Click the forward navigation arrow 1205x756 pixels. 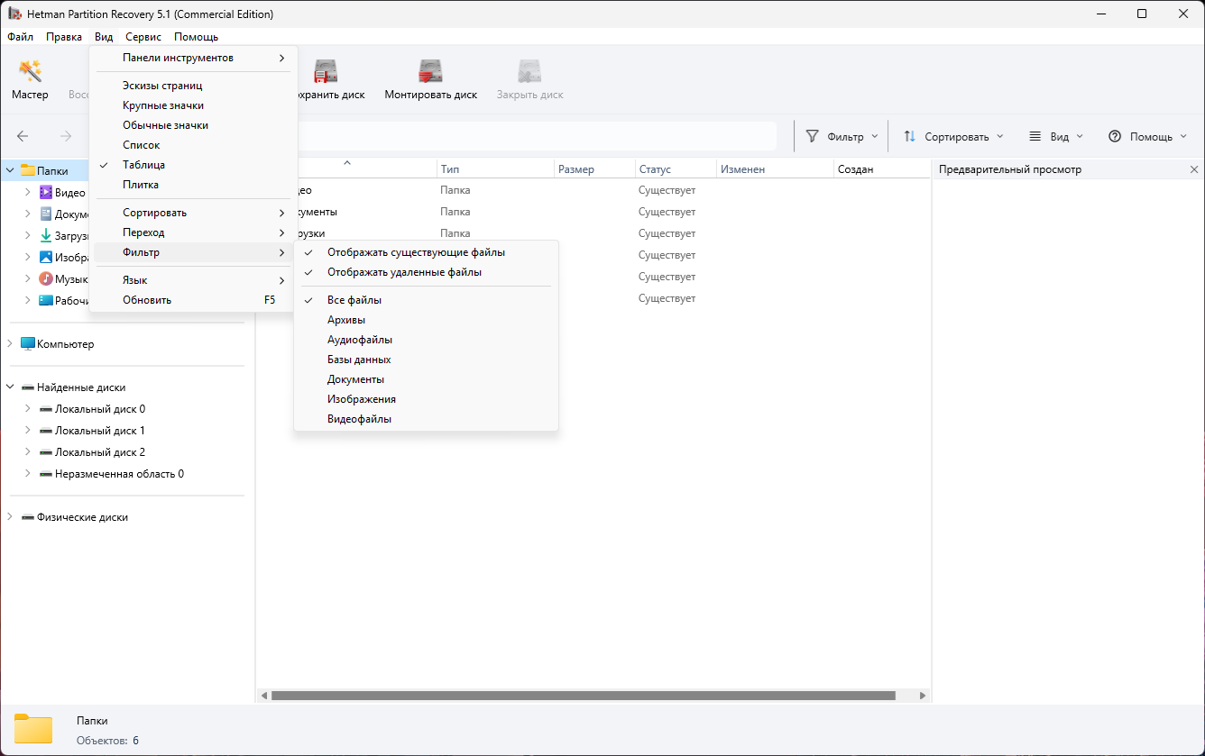coord(65,136)
